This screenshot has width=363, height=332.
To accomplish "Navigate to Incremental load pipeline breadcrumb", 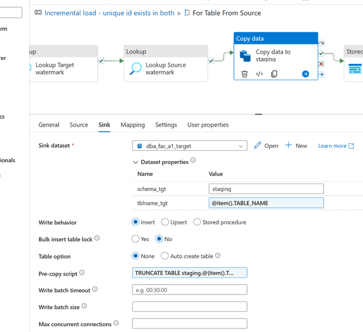I will [109, 13].
